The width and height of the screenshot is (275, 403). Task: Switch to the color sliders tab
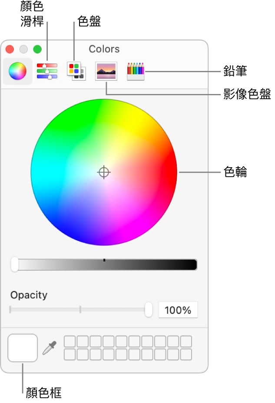pos(47,71)
